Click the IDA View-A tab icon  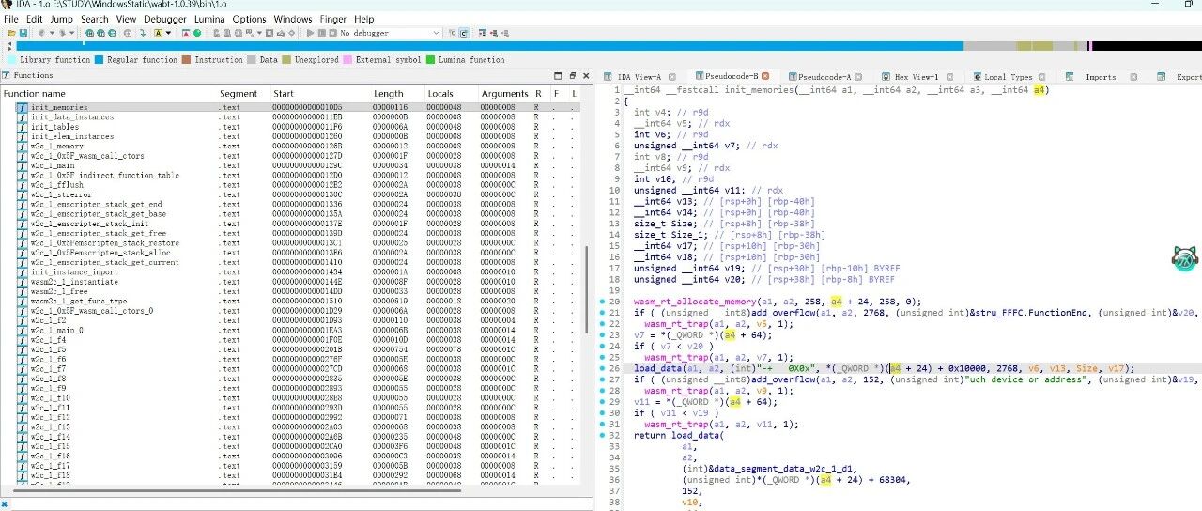click(x=608, y=77)
